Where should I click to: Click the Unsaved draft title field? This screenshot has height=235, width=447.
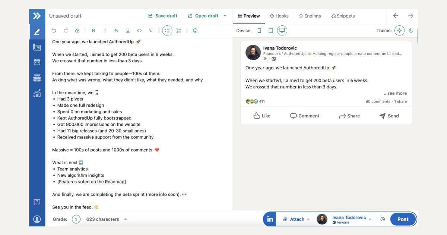pos(65,16)
